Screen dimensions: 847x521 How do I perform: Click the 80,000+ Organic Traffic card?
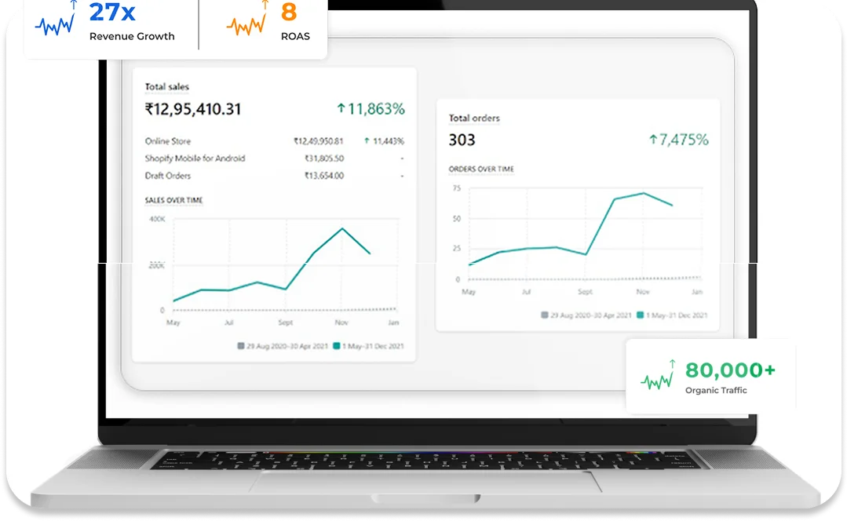click(x=710, y=376)
